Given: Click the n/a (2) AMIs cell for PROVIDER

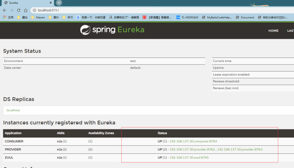Looking at the screenshot, I should pyautogui.click(x=62, y=149).
